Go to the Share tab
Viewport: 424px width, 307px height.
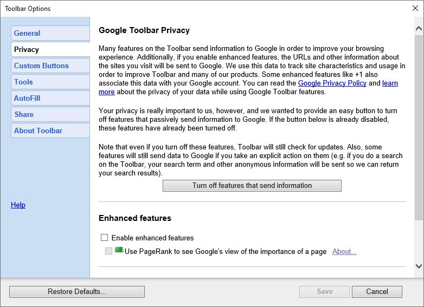pos(50,114)
